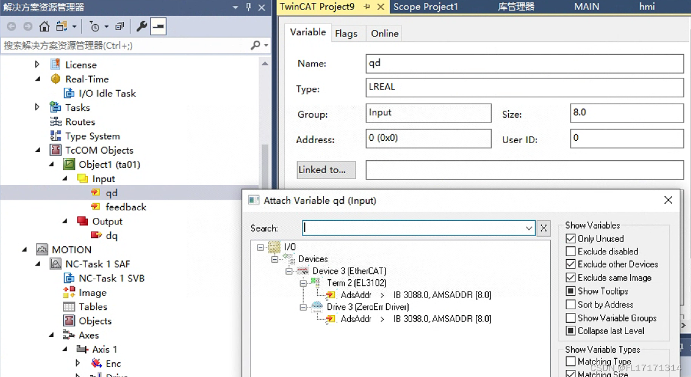Click the Name field containing qd
The image size is (691, 377).
[x=524, y=64]
